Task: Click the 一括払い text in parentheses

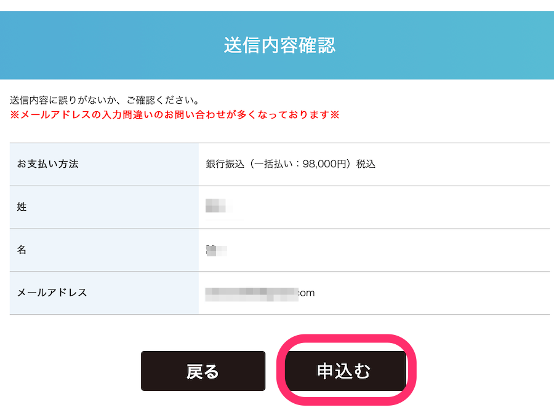Action: pos(273,164)
